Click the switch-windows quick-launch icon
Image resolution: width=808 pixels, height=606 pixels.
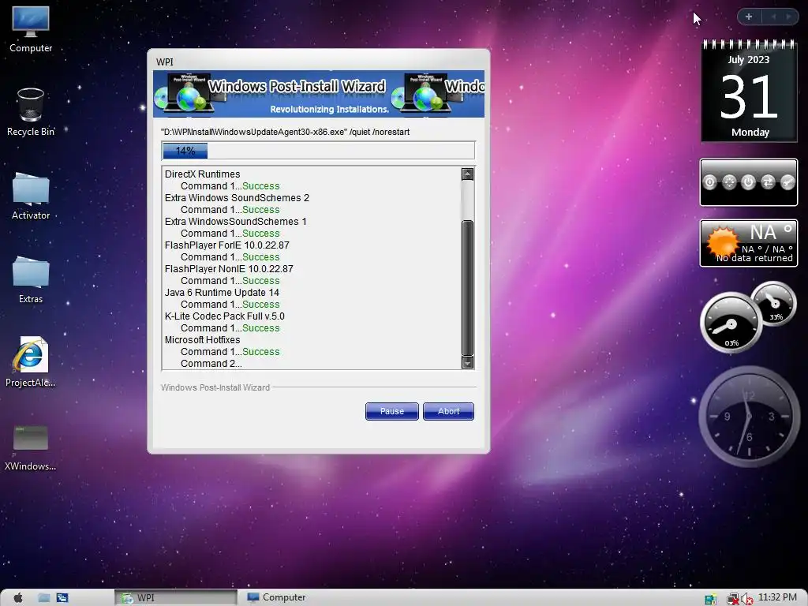(x=62, y=597)
